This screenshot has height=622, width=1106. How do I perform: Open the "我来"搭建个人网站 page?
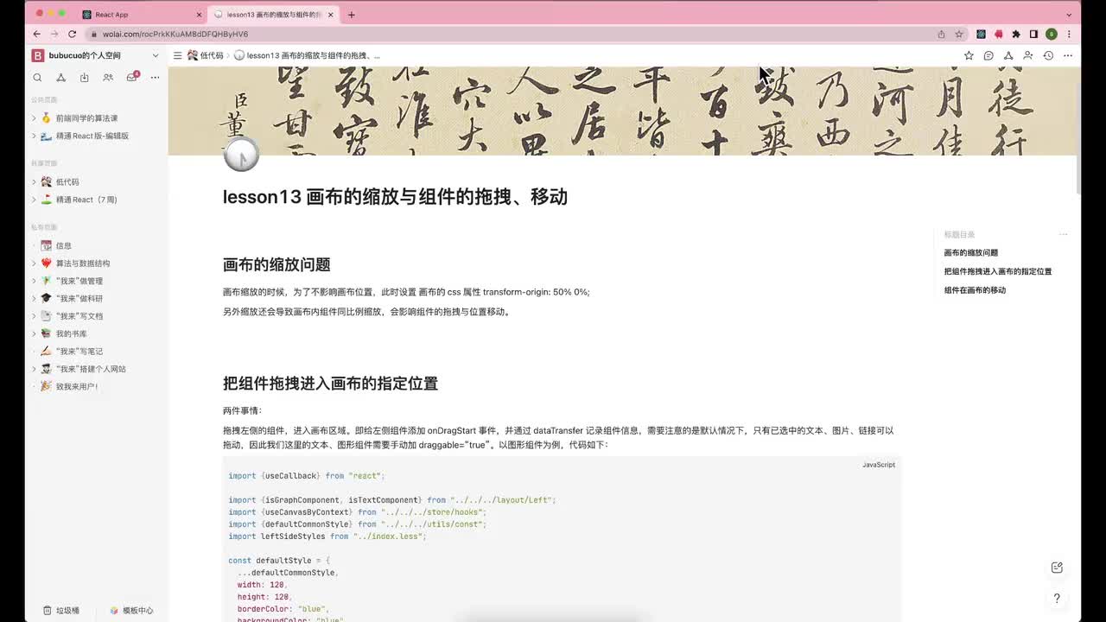(x=92, y=369)
